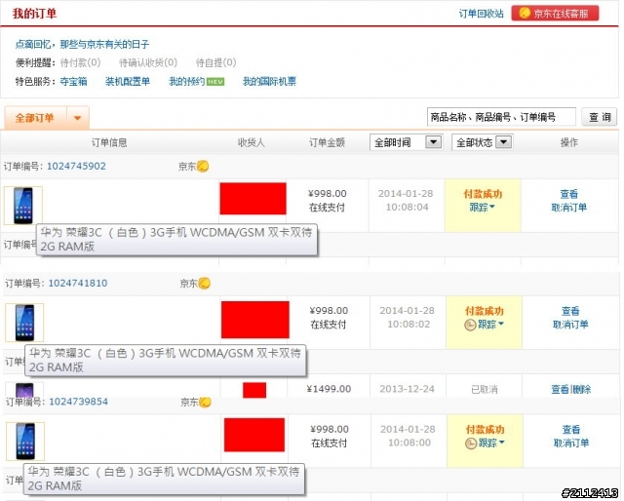
Task: Cancel order 1024739854
Action: coord(571,443)
